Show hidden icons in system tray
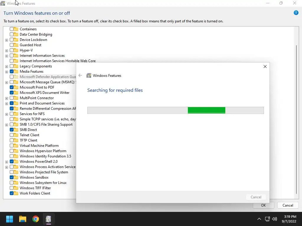Screen dimensions: 302x226 tap(259, 219)
